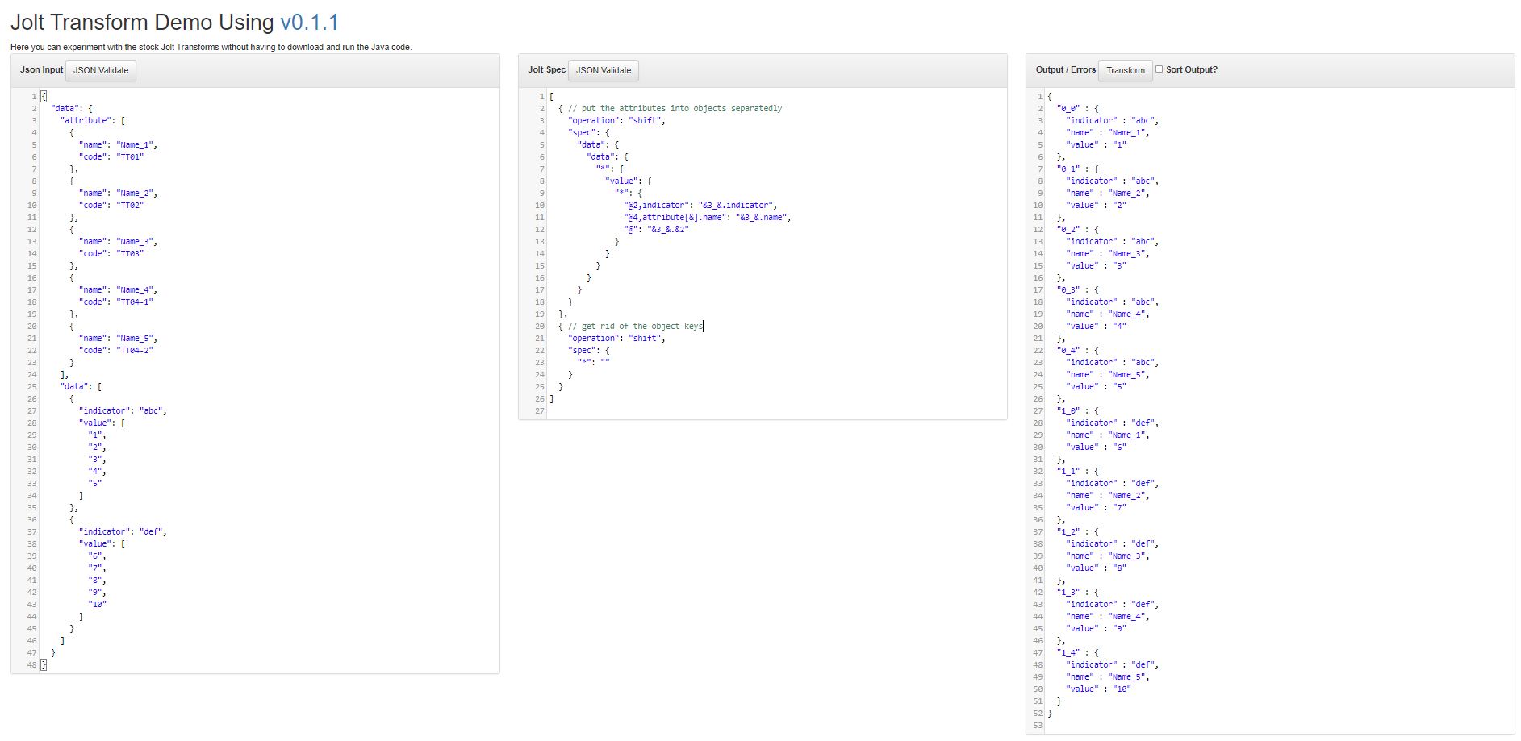Click the "Output / Errors" panel label

click(1065, 70)
